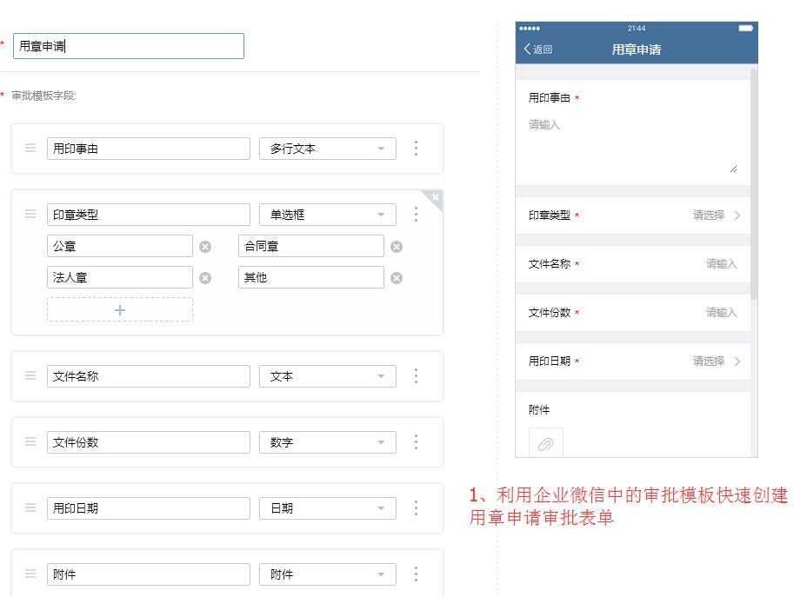The image size is (807, 597).
Task: Open 文本 type dropdown for 文件名称
Action: tap(327, 376)
